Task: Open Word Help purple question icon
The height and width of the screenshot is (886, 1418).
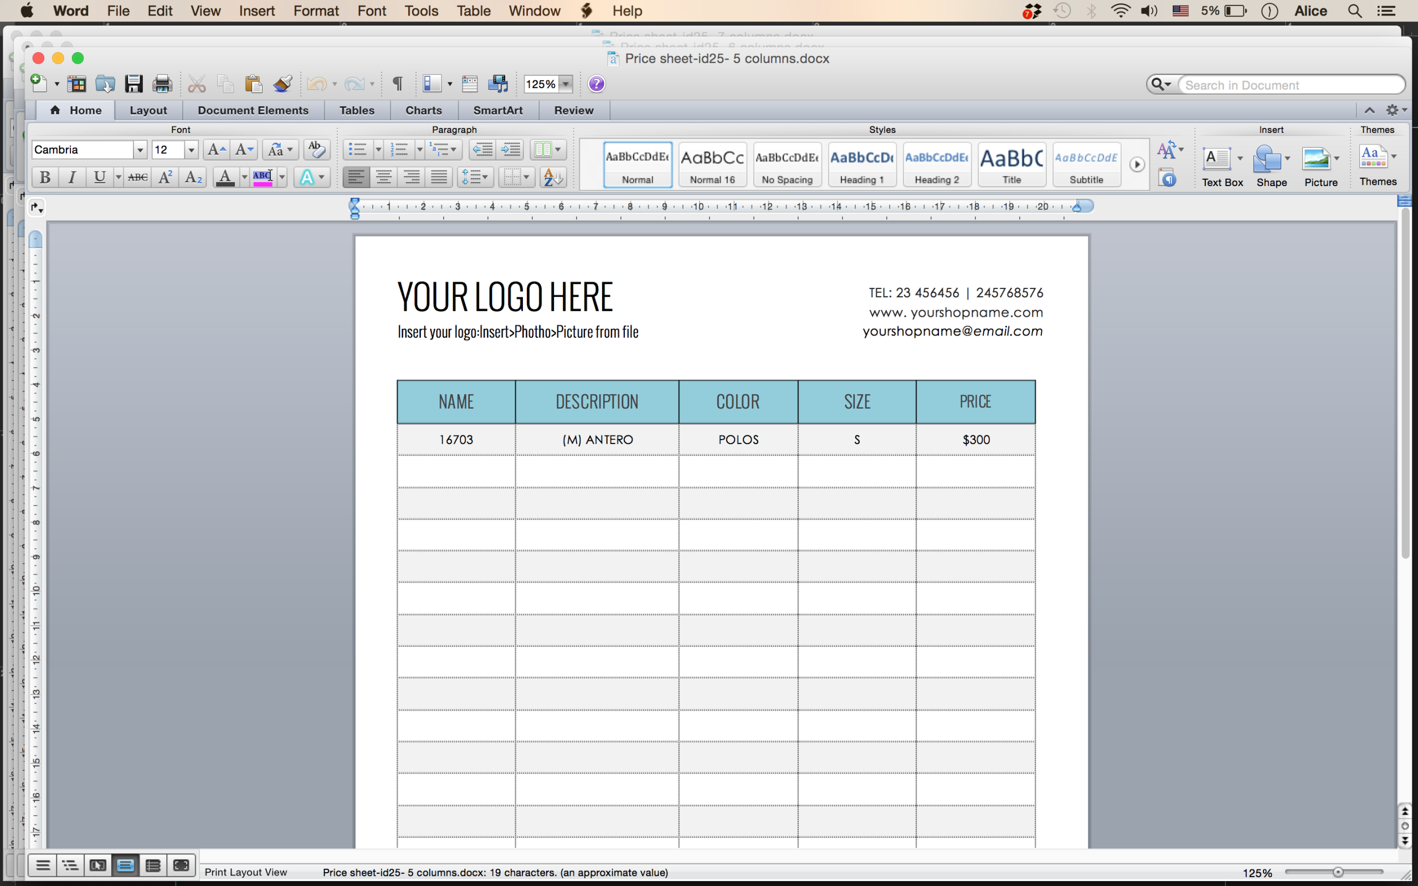Action: (597, 84)
